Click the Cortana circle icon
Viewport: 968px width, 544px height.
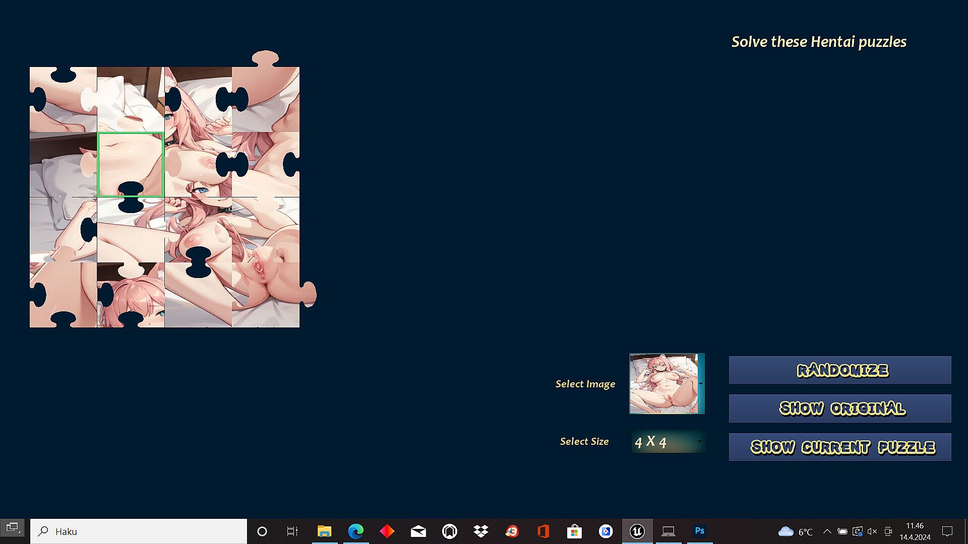(x=262, y=531)
